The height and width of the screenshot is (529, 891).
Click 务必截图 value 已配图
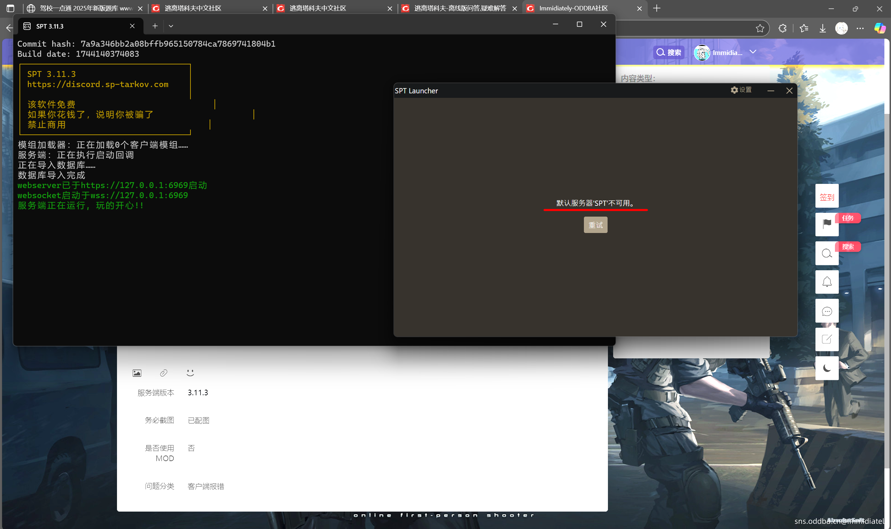(198, 420)
